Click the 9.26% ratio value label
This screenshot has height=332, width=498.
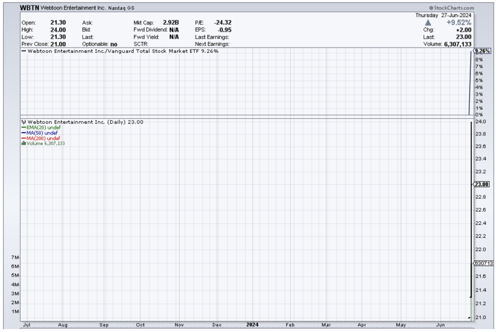482,51
